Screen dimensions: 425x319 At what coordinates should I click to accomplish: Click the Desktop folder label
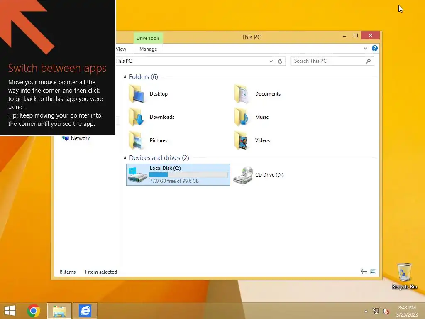tap(159, 94)
